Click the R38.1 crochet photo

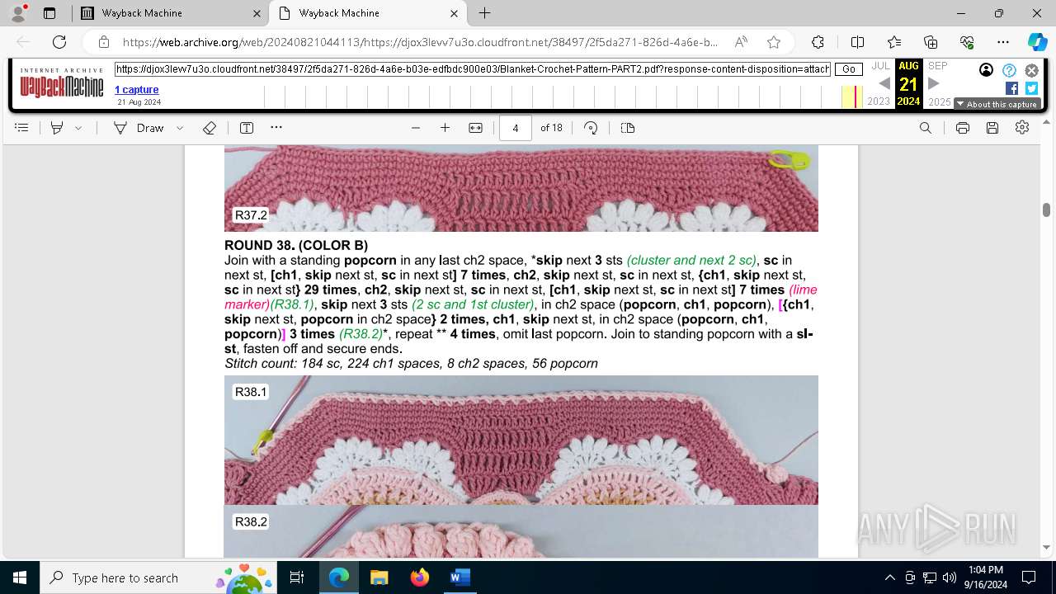pyautogui.click(x=521, y=440)
